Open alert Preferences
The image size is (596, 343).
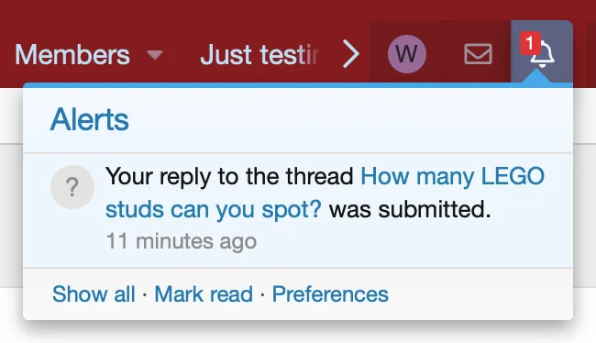coord(330,294)
